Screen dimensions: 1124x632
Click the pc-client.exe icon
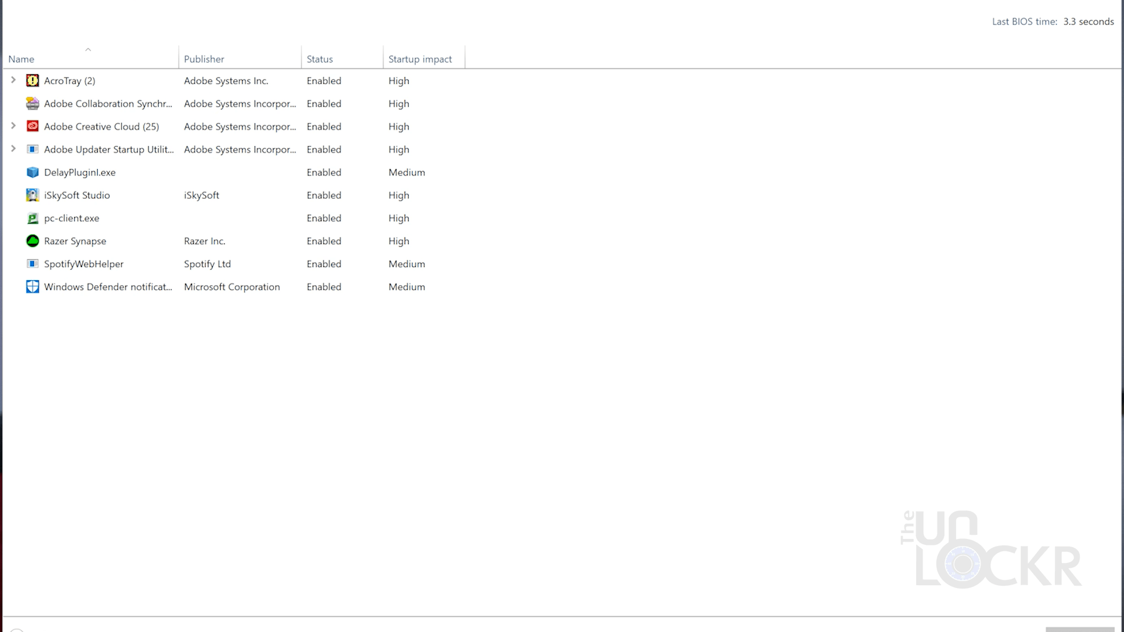pos(33,218)
